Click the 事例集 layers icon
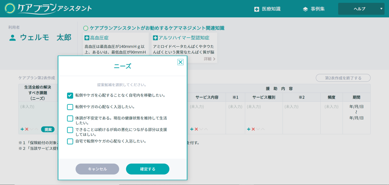The width and height of the screenshot is (389, 185). coord(305,9)
